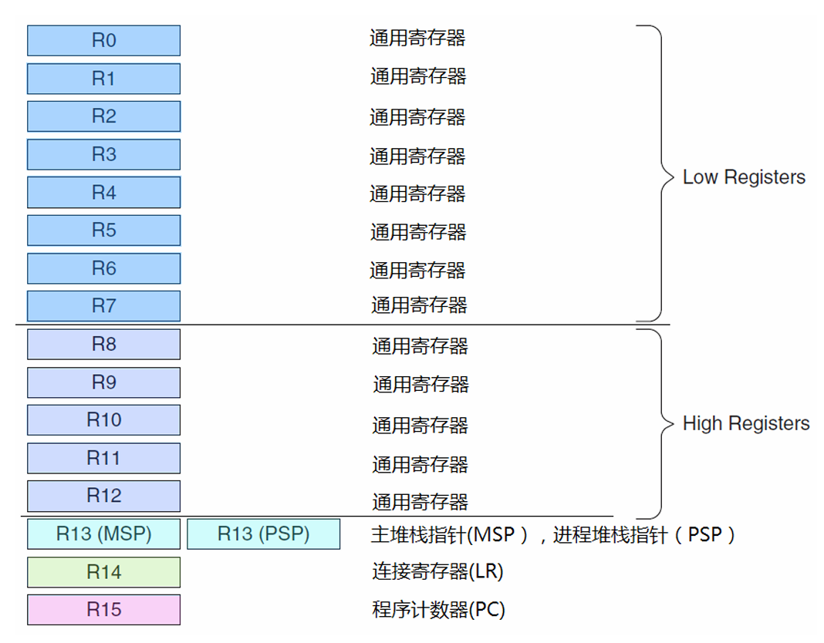Image resolution: width=824 pixels, height=643 pixels.
Task: Select the R10 register block
Action: click(x=103, y=420)
